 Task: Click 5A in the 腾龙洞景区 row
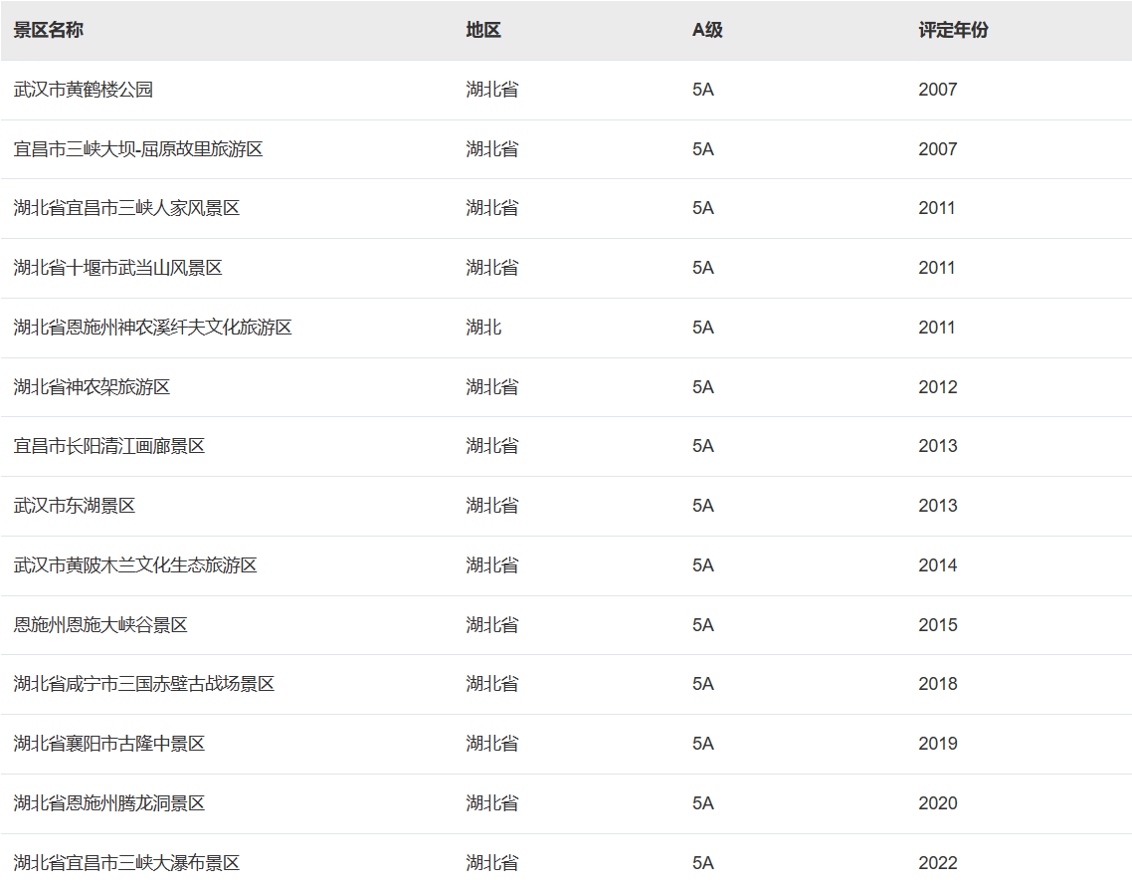coord(703,803)
